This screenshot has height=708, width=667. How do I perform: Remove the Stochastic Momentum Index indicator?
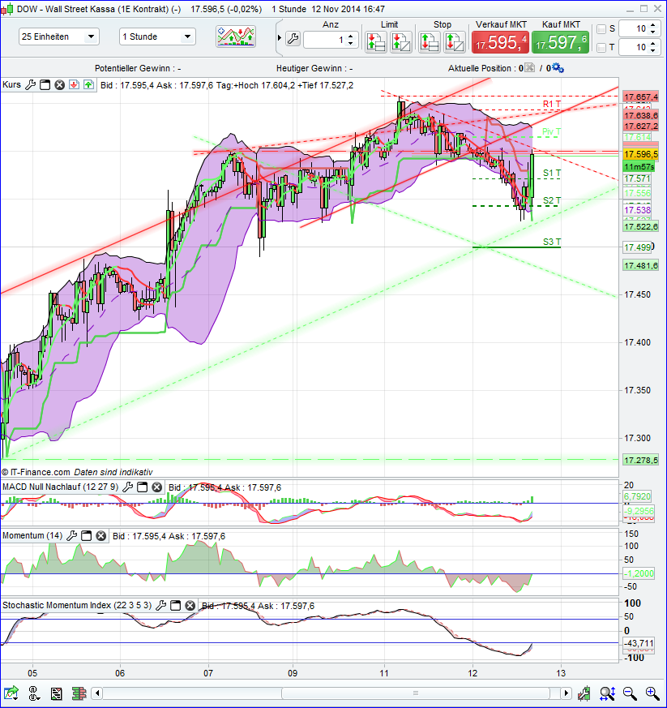tap(189, 605)
